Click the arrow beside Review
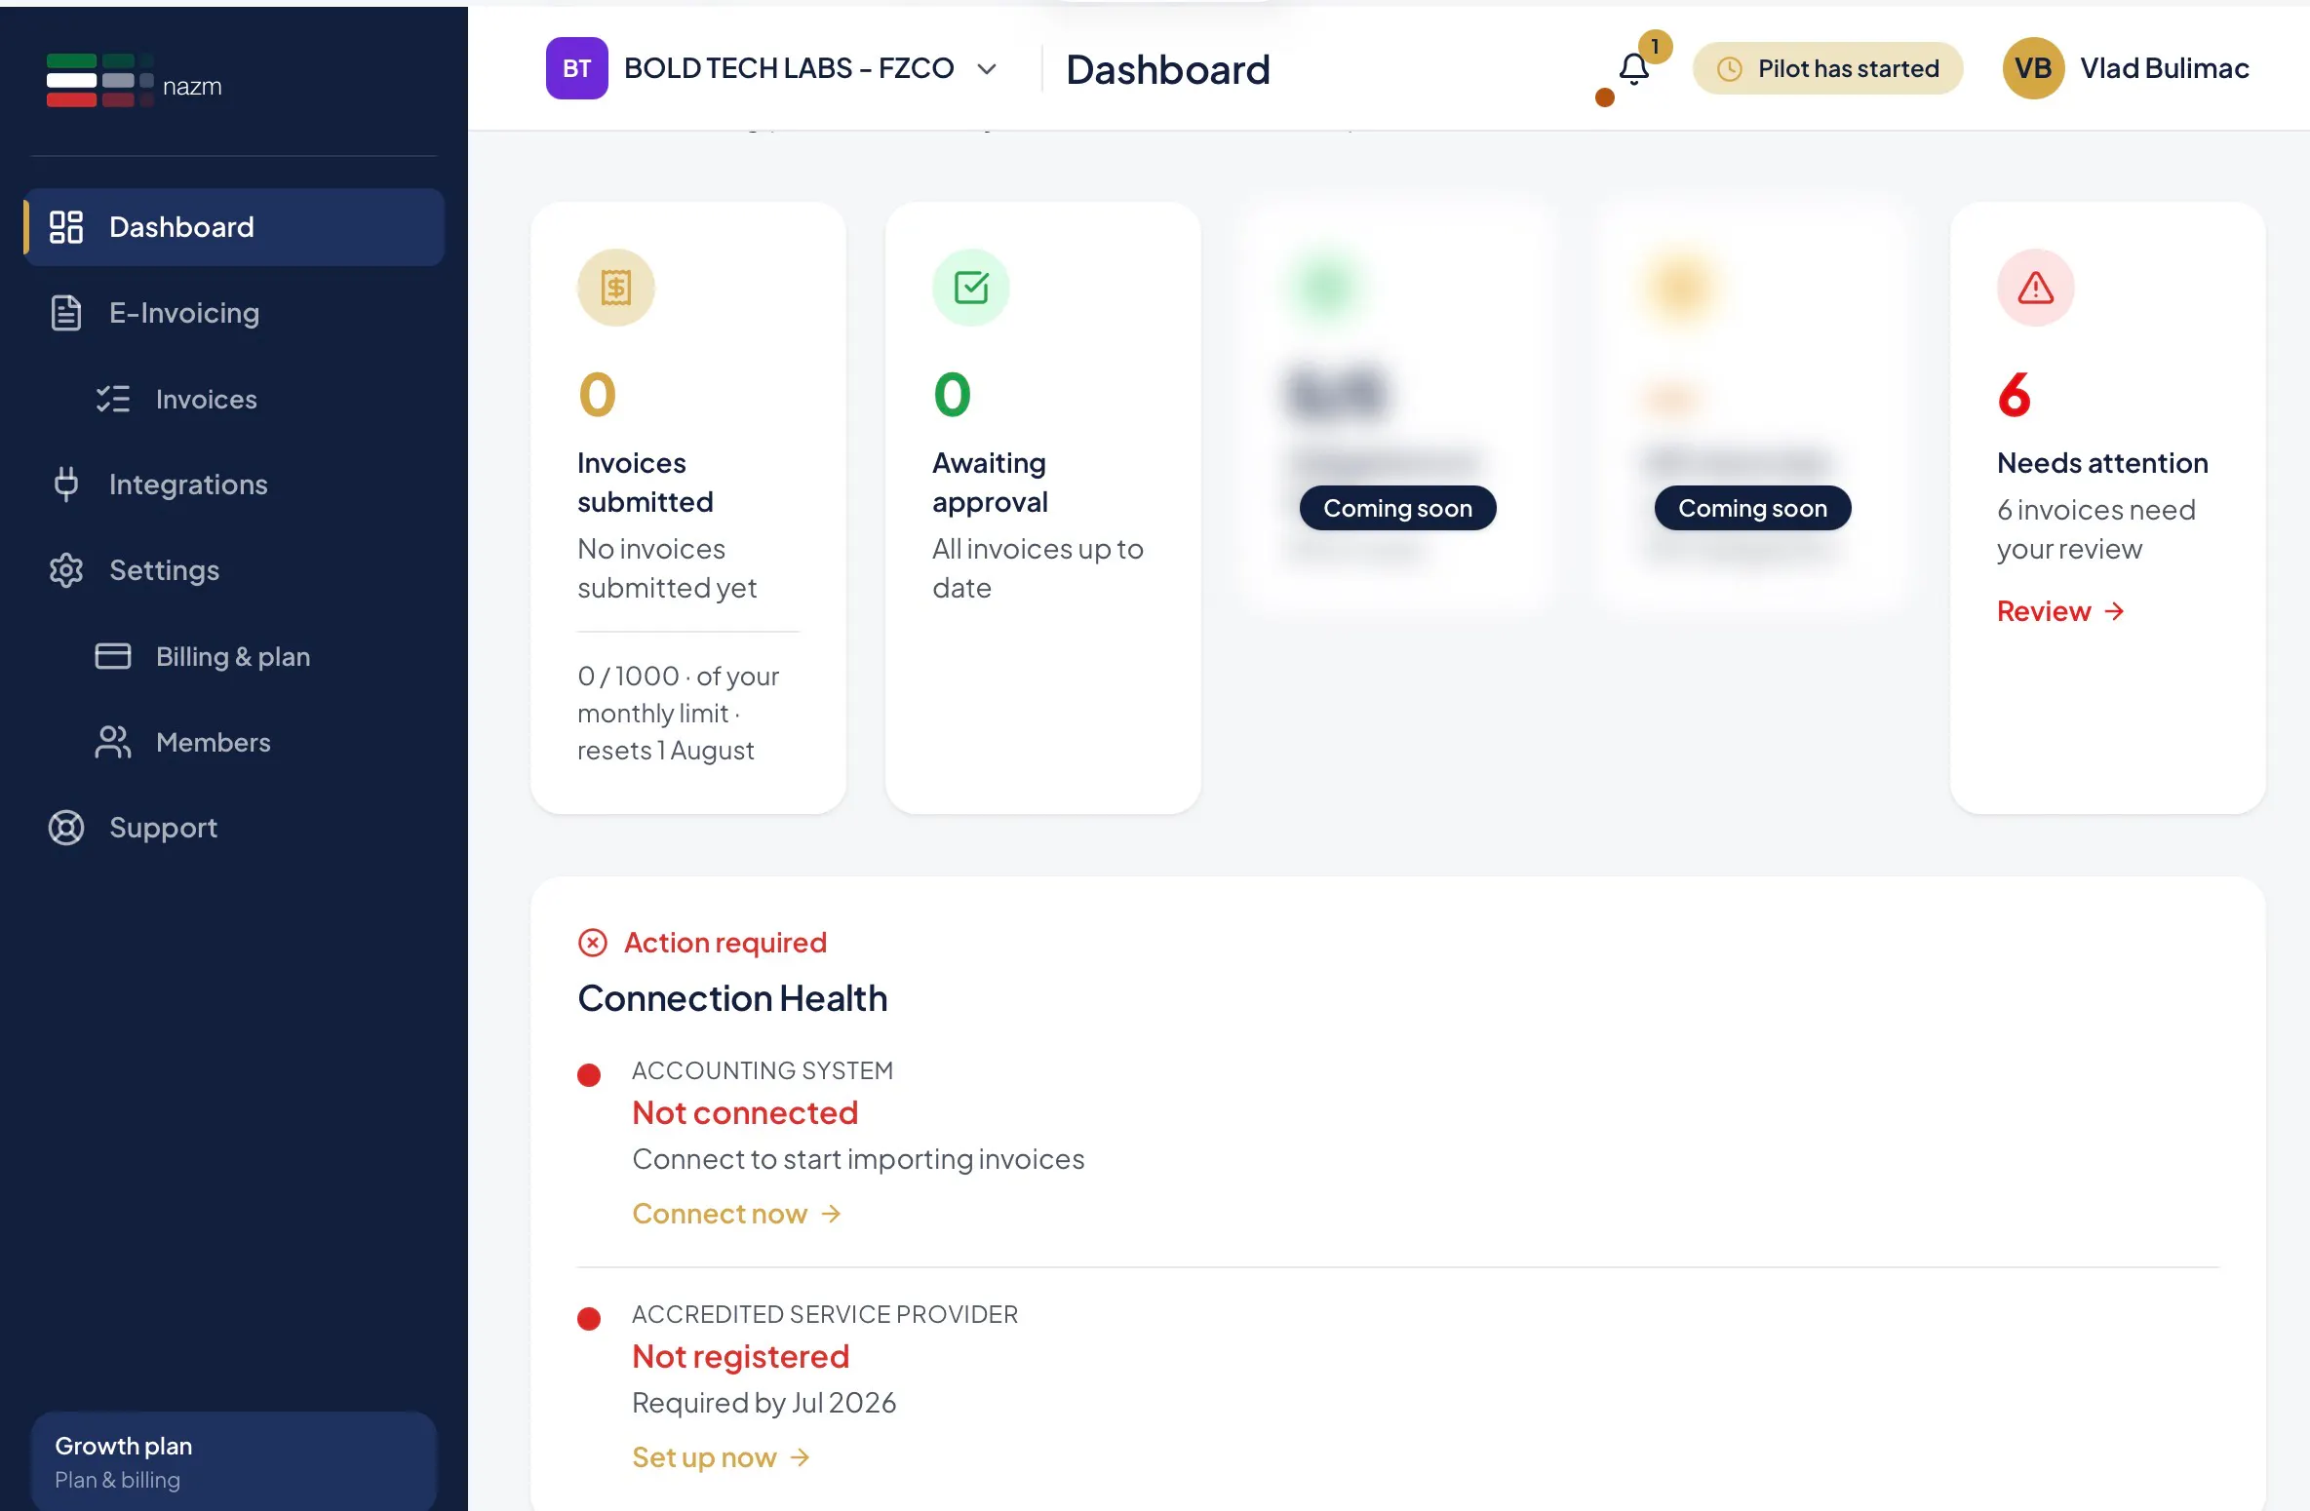 [x=2114, y=611]
